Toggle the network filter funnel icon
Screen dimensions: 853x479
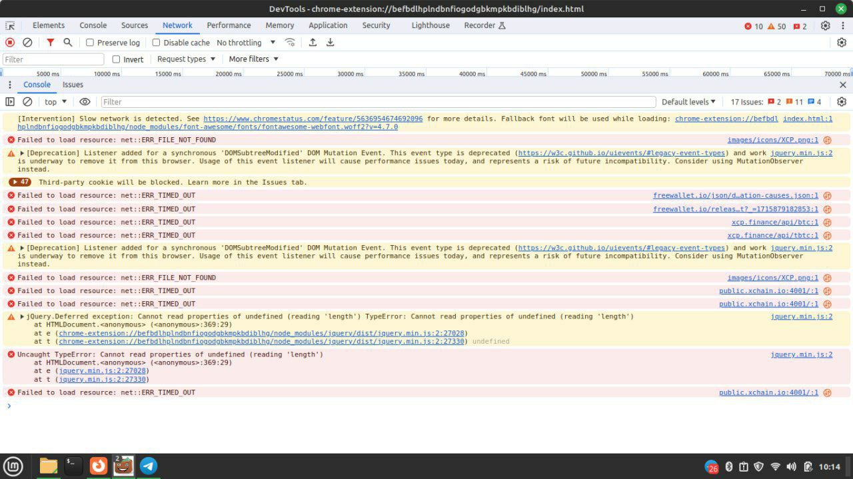51,43
